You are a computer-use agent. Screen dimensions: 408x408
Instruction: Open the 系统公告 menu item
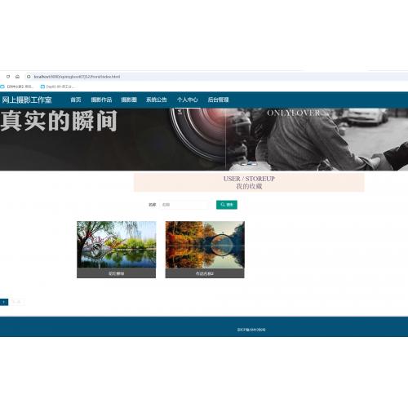[x=157, y=100]
